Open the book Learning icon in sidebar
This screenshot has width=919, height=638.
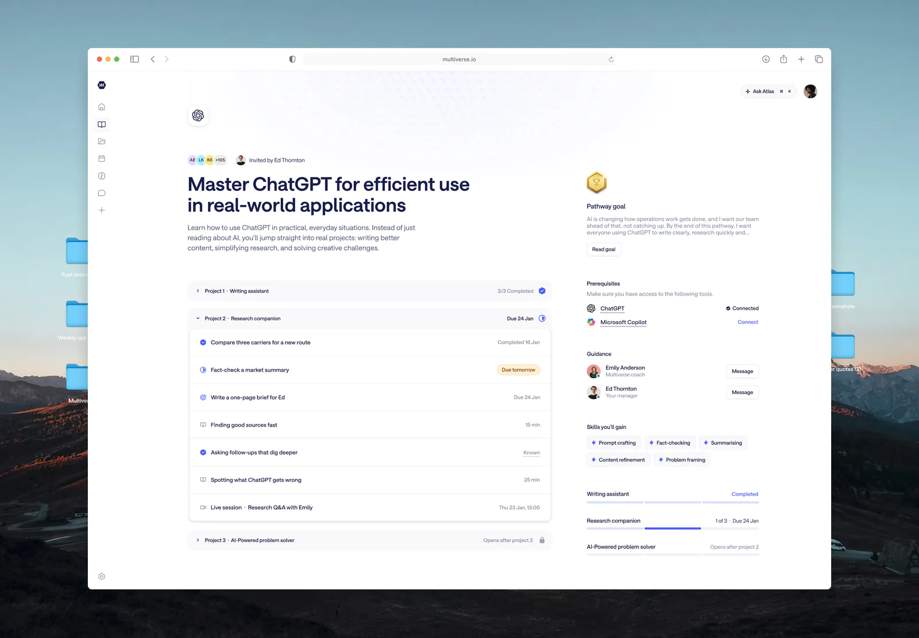click(102, 124)
